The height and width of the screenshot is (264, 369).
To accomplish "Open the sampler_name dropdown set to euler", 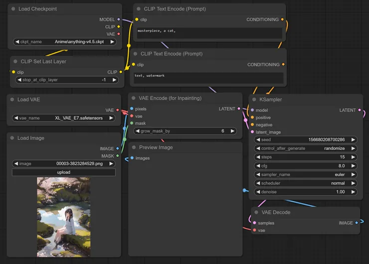I will pos(306,175).
